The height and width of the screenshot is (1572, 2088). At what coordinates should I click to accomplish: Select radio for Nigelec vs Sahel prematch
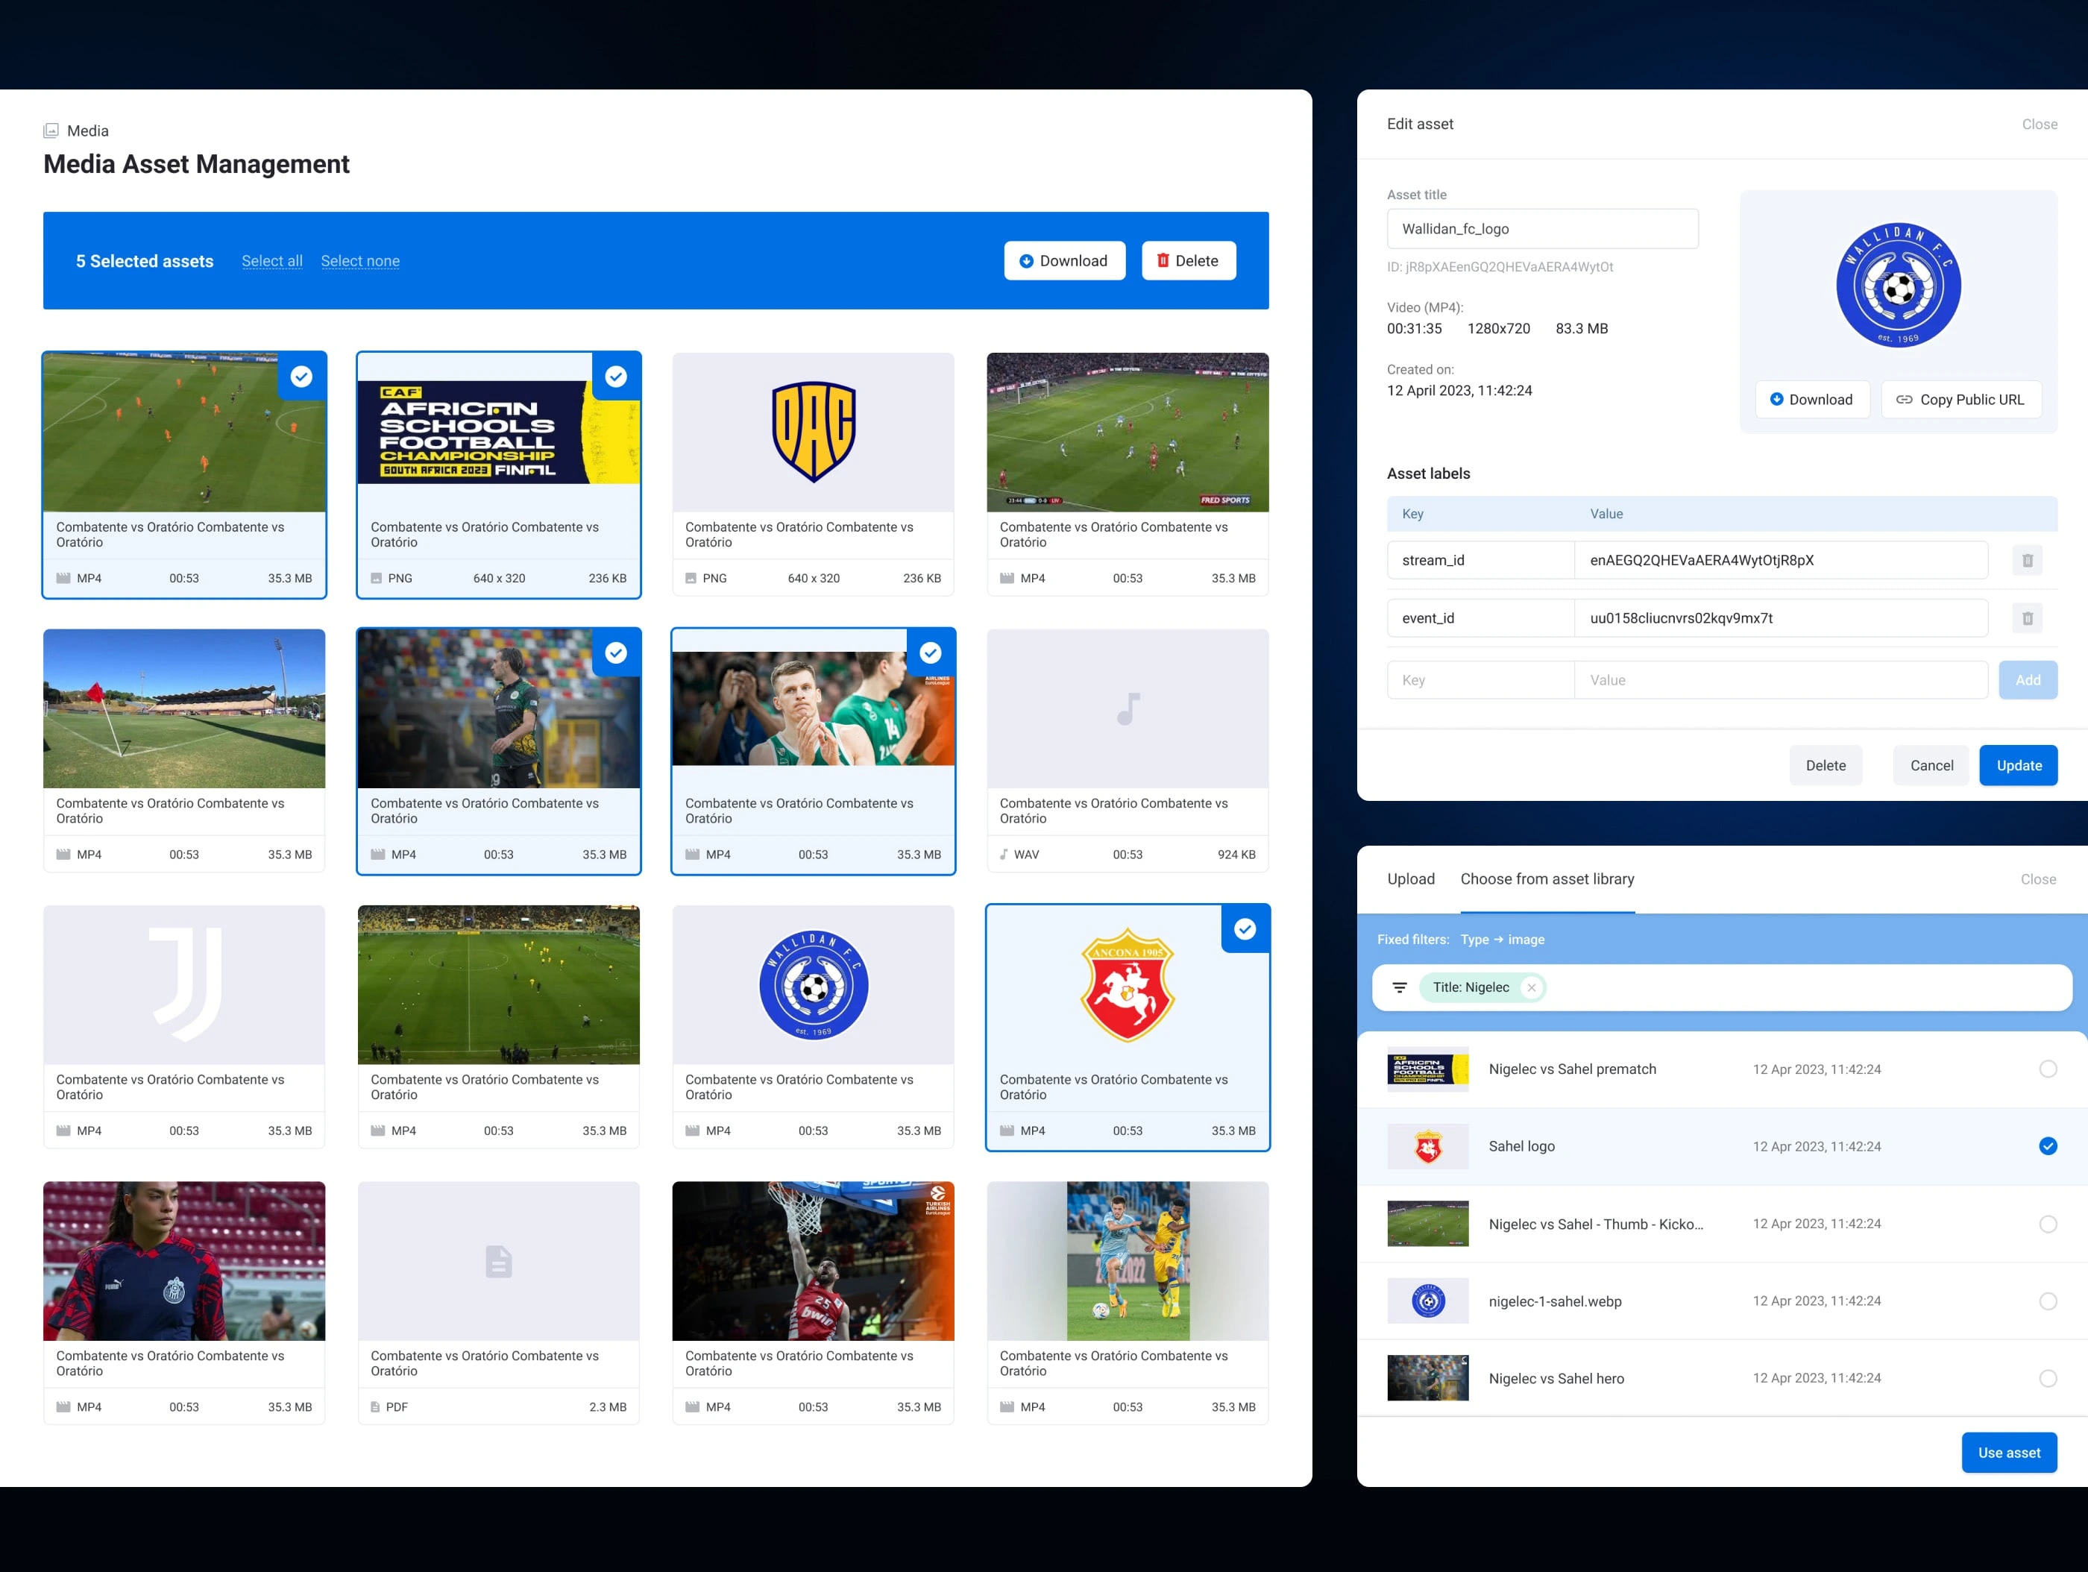coord(2048,1069)
